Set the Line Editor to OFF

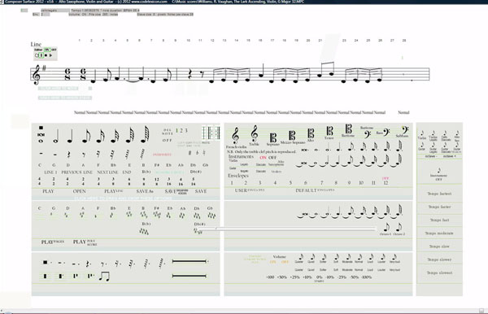54,50
